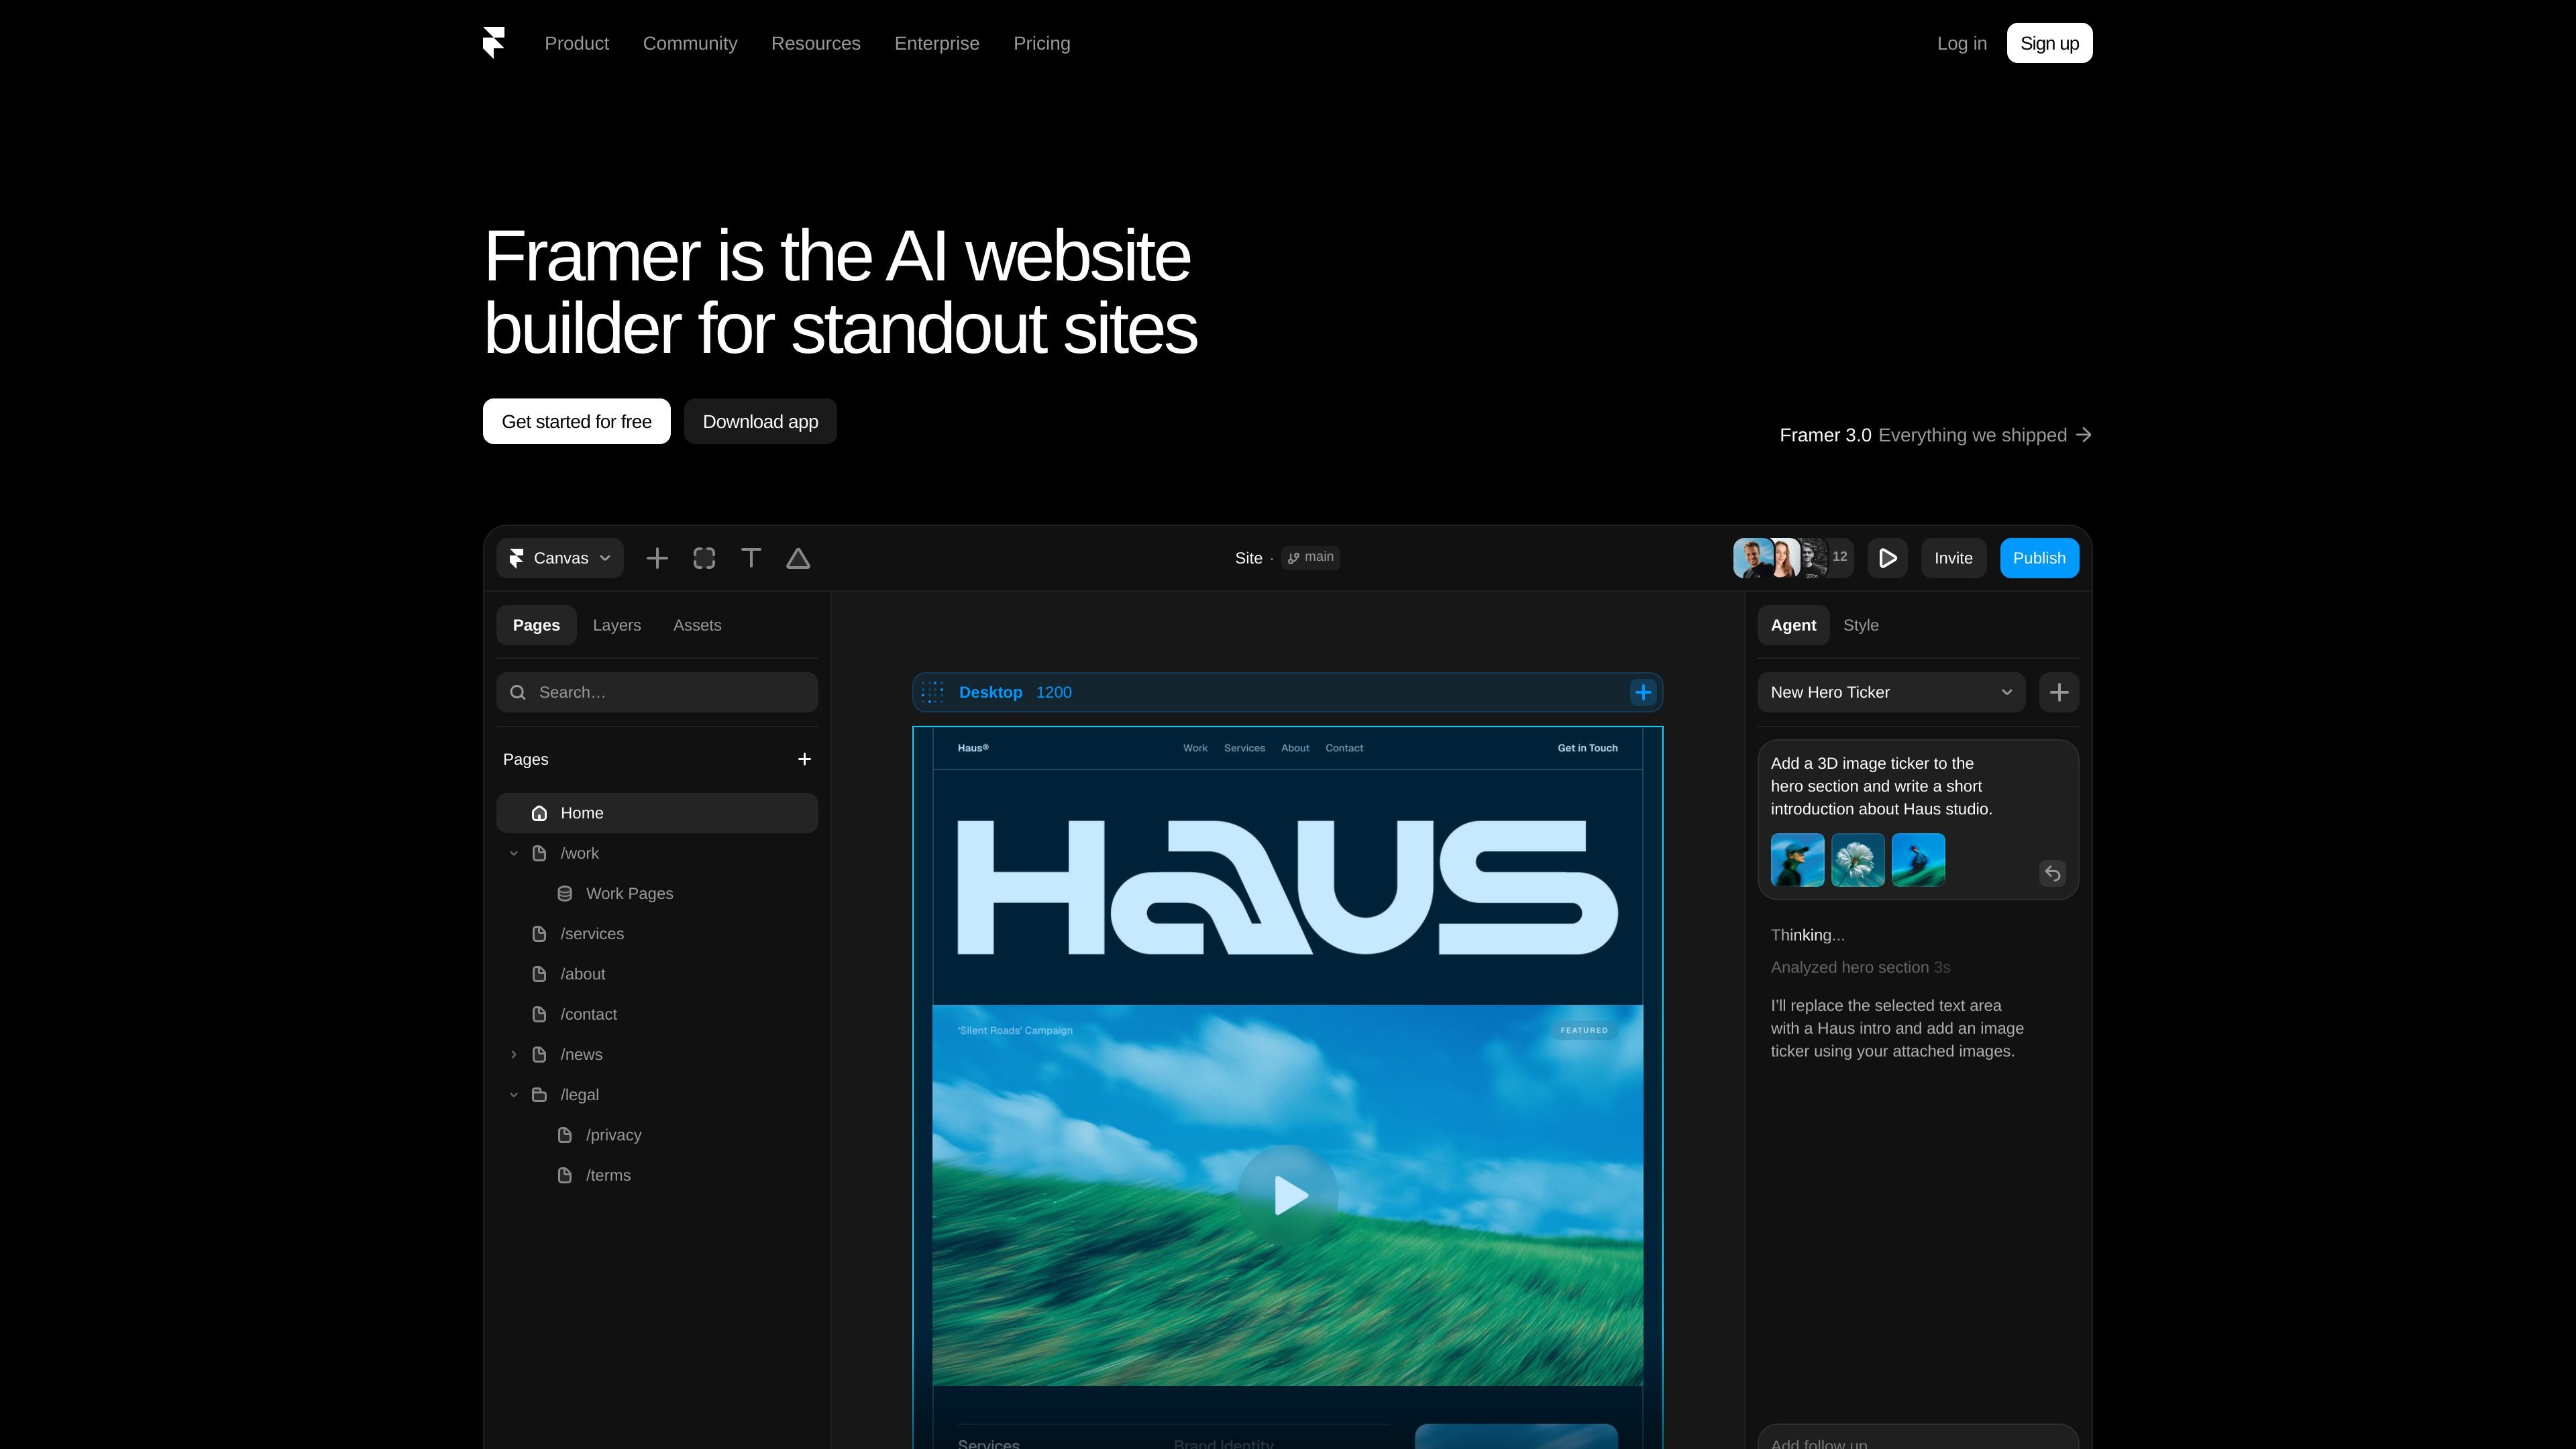Image resolution: width=2576 pixels, height=1449 pixels.
Task: Switch to the Assets tab
Action: click(697, 625)
